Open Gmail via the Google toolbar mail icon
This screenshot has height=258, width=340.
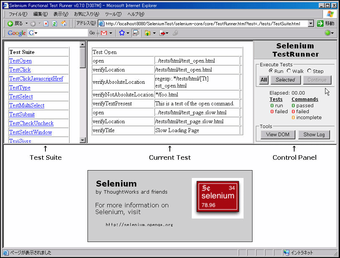pos(104,33)
